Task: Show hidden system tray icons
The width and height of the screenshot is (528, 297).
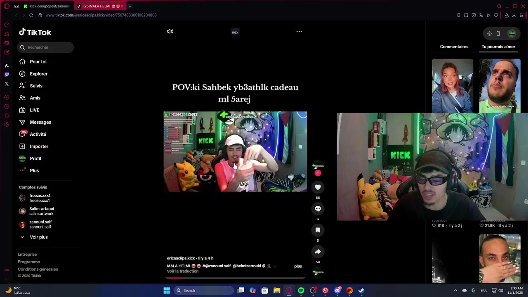Action: [x=455, y=290]
